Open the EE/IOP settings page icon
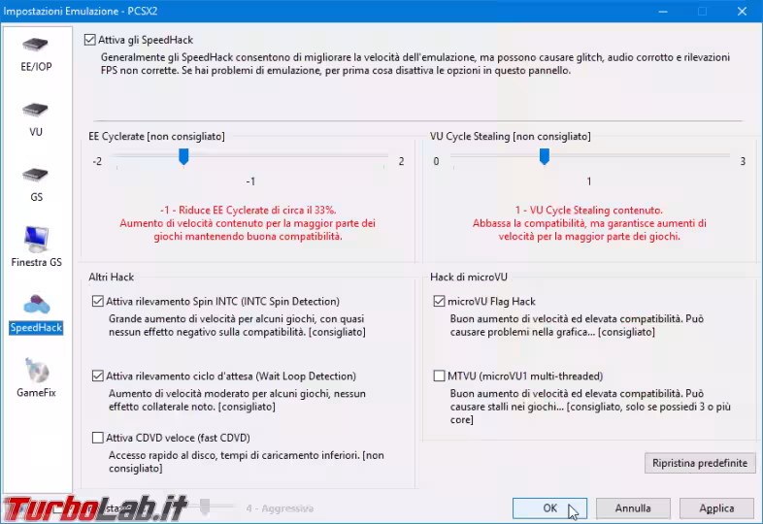The image size is (763, 524). click(36, 45)
